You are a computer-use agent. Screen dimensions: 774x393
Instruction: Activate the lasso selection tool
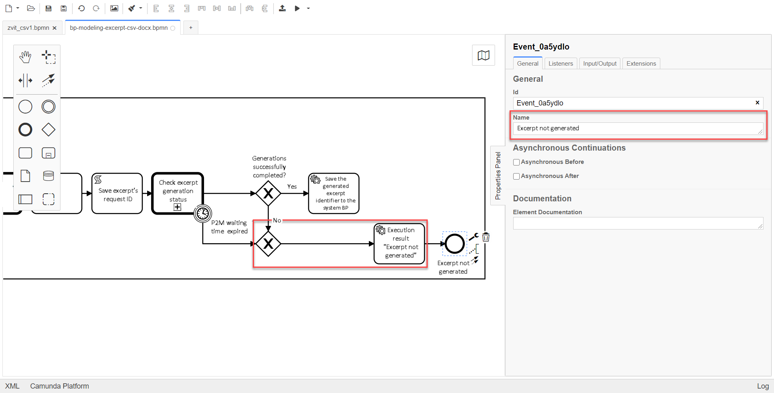(x=48, y=57)
